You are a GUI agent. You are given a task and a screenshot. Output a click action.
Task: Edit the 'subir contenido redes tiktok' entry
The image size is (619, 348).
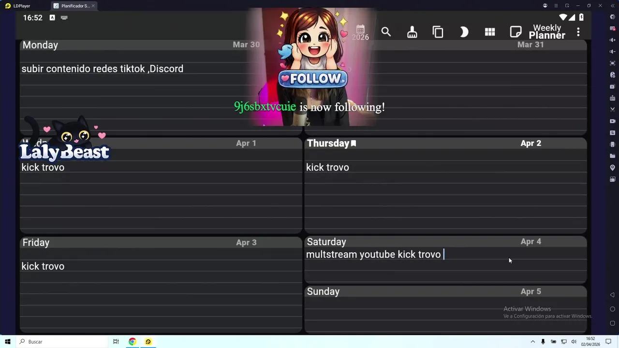[103, 69]
